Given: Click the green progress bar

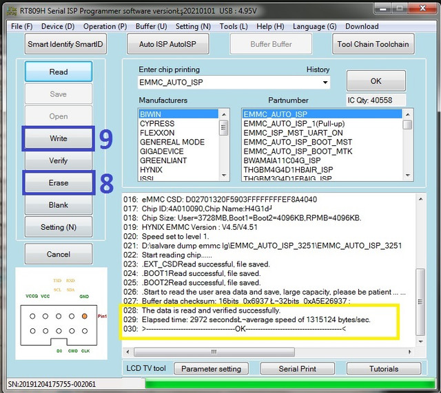Looking at the screenshot, I should [x=290, y=384].
